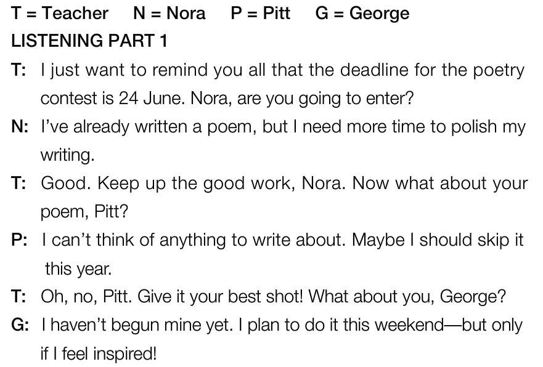Screen dimensions: 543x367
Task: Click the name 'George?' in teacher's line
Action: [x=473, y=297]
